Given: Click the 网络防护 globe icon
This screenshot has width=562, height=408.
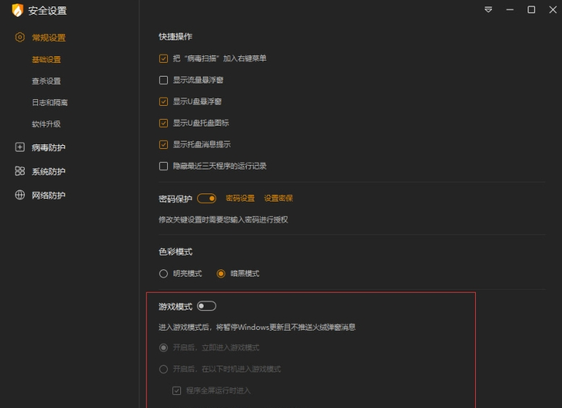Looking at the screenshot, I should click(20, 195).
